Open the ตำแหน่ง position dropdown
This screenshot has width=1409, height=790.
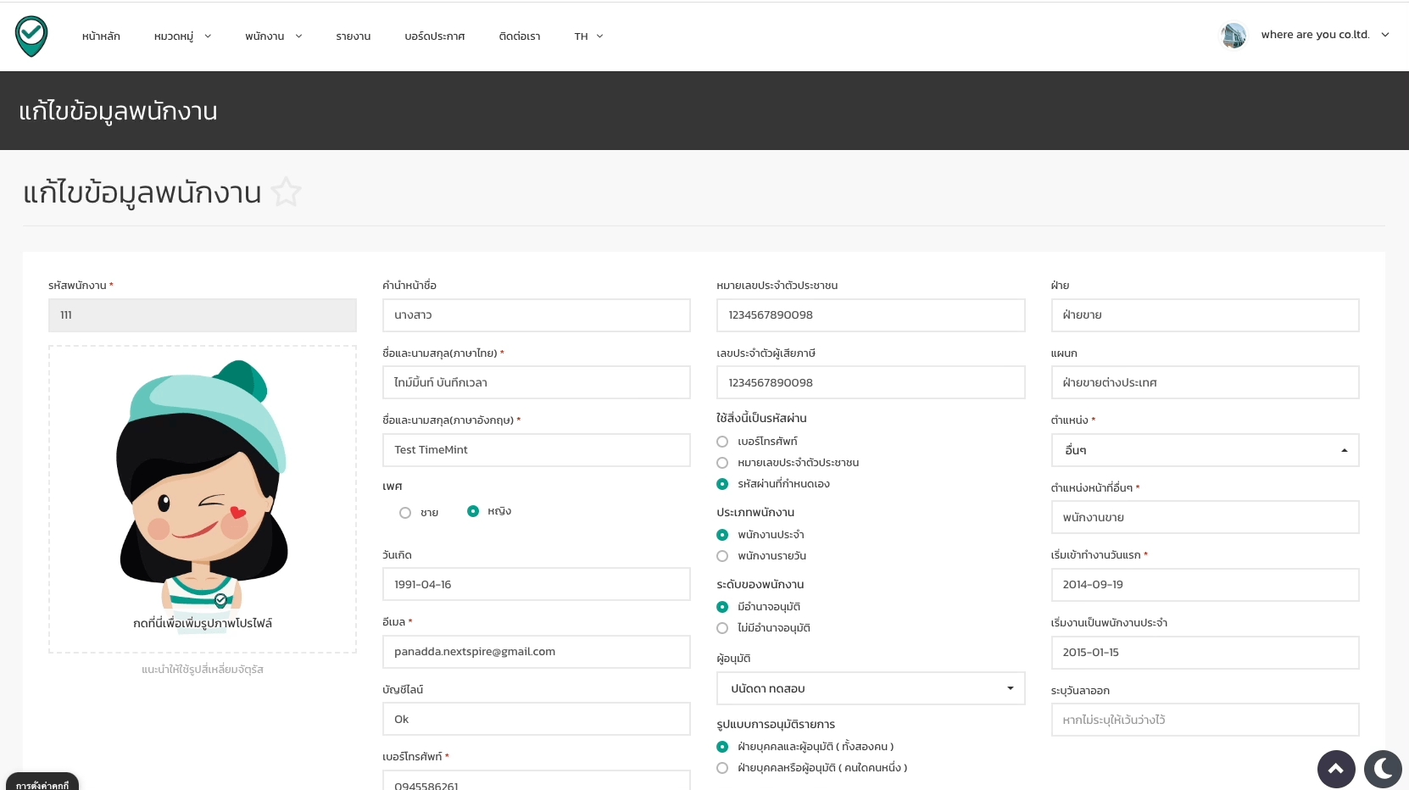pos(1204,450)
